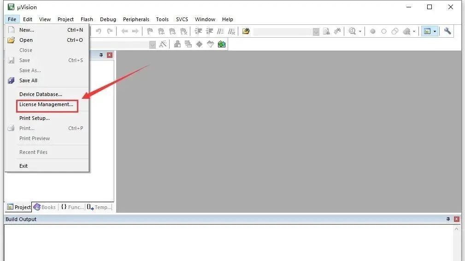Viewport: 465px width, 261px height.
Task: Open the debug session dropdown arrow
Action: click(360, 31)
